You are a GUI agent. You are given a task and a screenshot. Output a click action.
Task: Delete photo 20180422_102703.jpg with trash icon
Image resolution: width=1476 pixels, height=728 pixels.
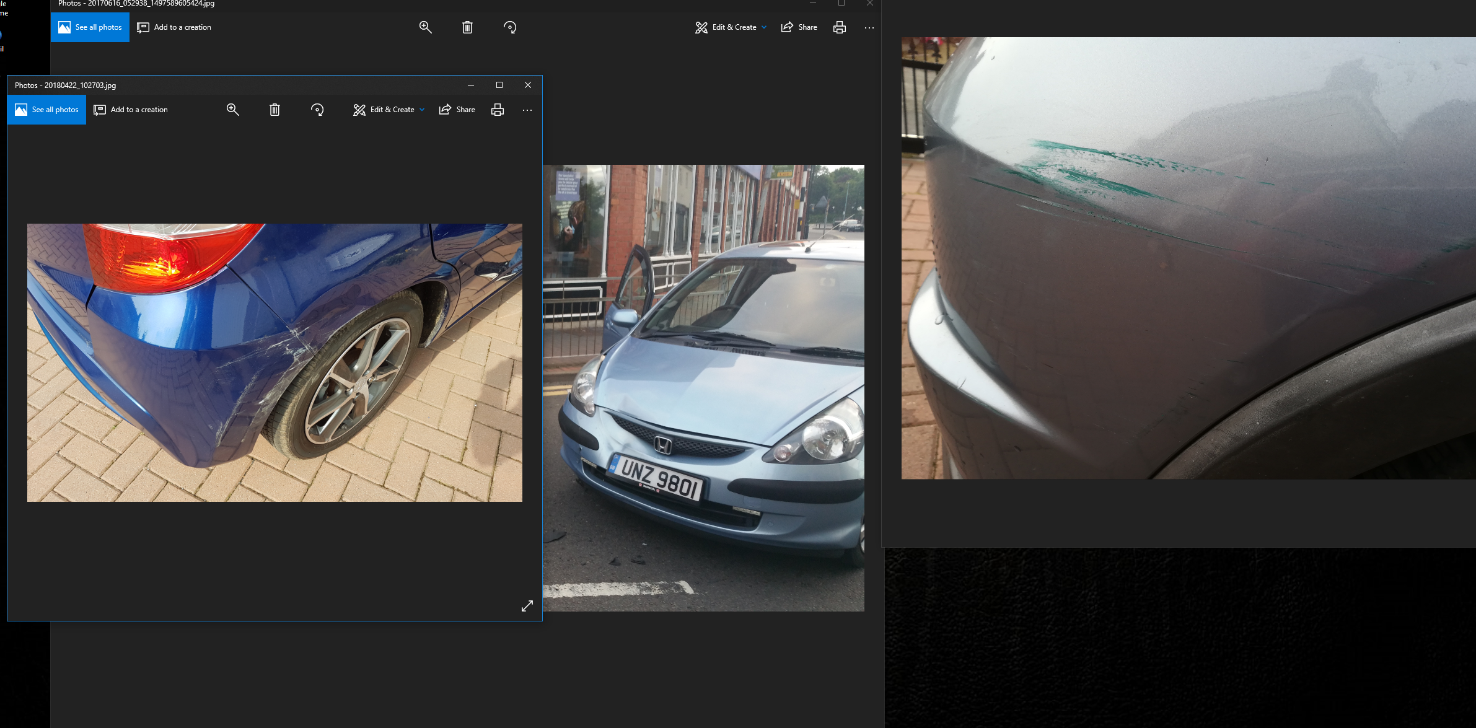(x=275, y=110)
